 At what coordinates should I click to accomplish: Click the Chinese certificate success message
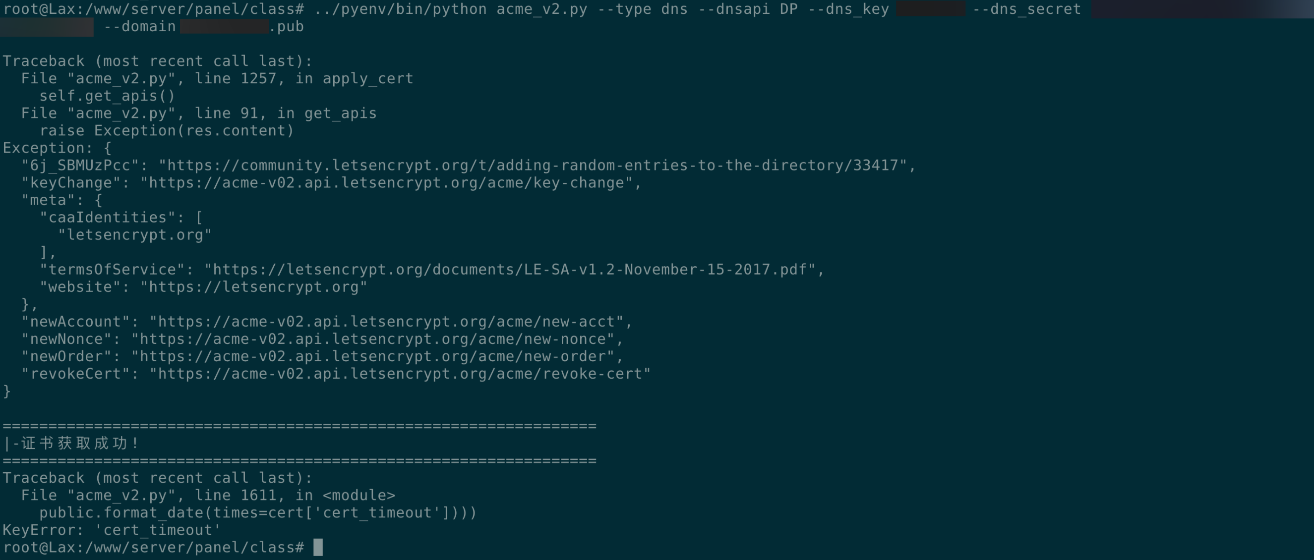pyautogui.click(x=71, y=443)
